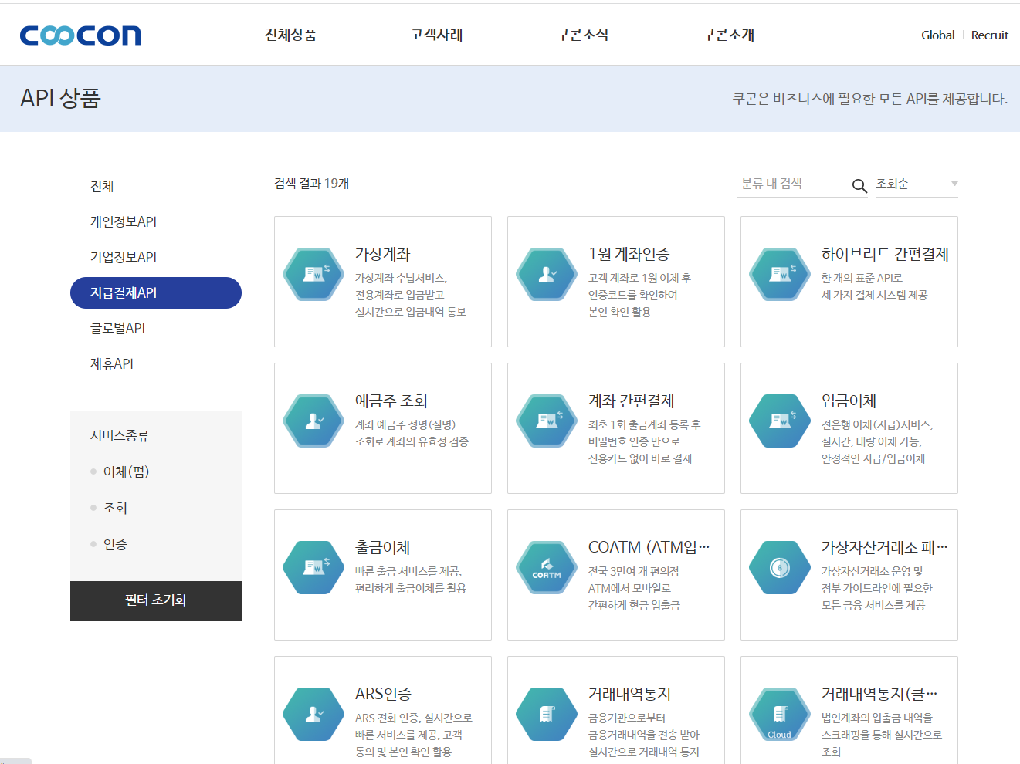Click the 거래내역통지 receipt hexagon icon
1020x764 pixels.
pyautogui.click(x=547, y=714)
